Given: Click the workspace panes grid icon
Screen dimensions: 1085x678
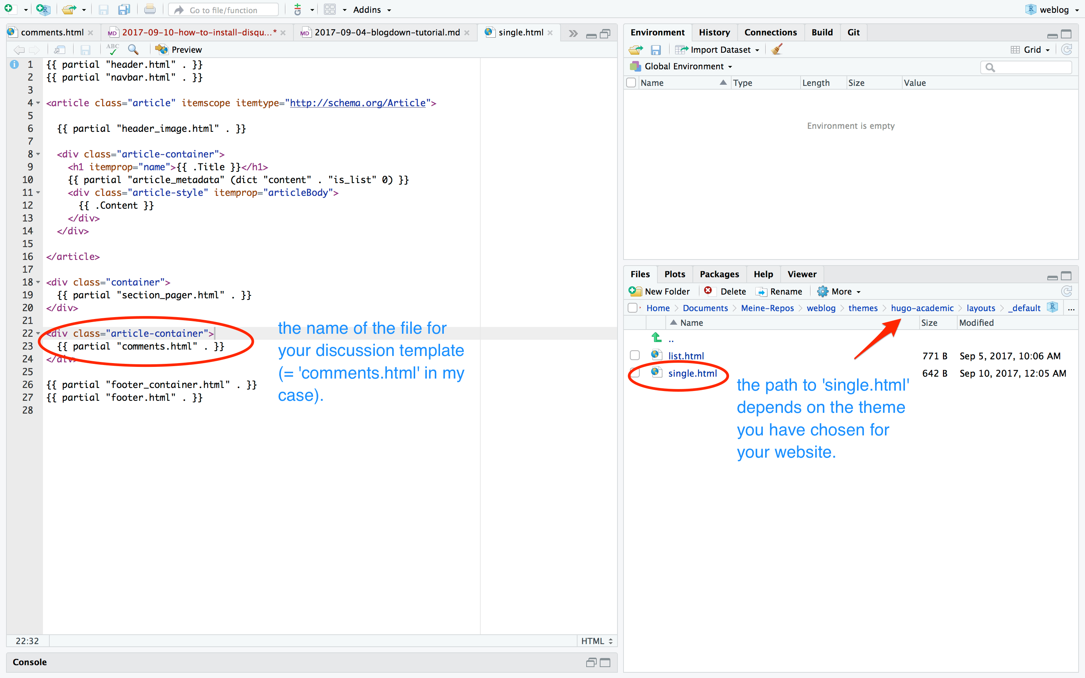Looking at the screenshot, I should (x=330, y=9).
